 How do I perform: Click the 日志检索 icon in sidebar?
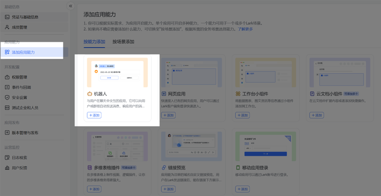click(7, 158)
